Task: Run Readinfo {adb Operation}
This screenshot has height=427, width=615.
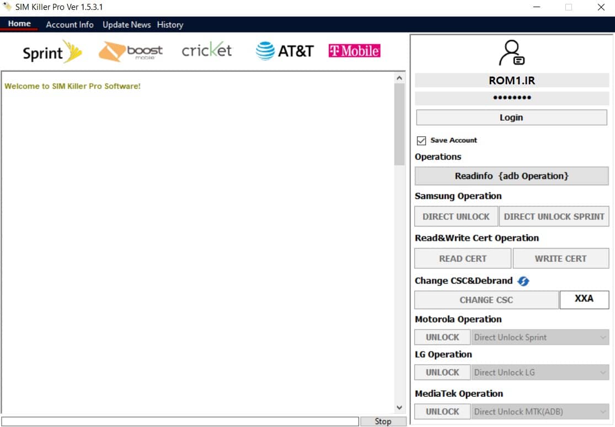Action: point(511,176)
